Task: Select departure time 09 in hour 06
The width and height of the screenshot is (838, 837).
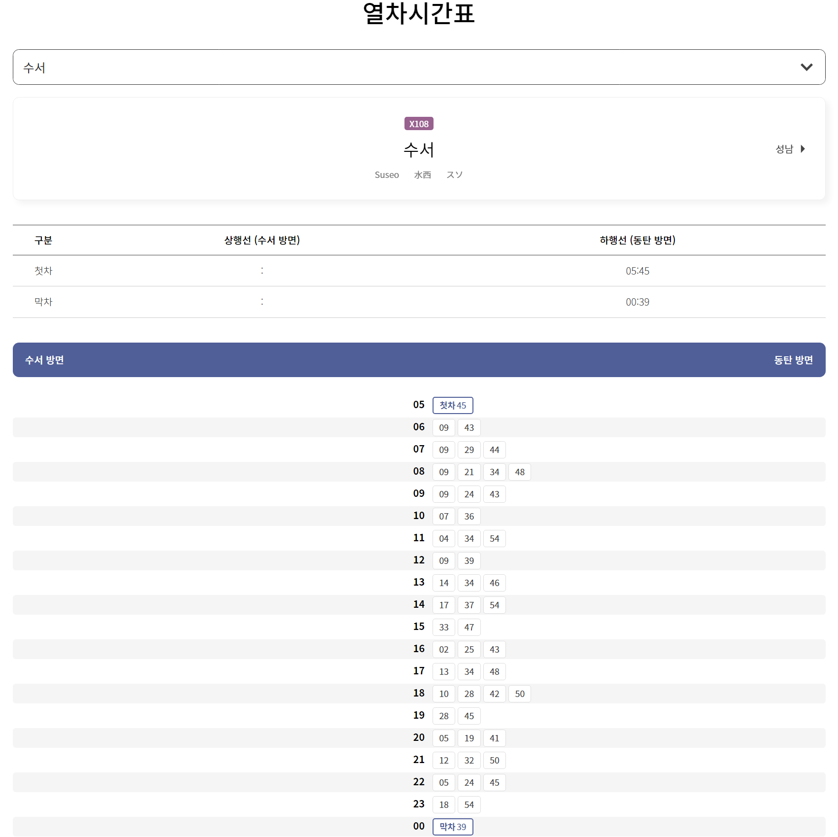Action: 443,427
